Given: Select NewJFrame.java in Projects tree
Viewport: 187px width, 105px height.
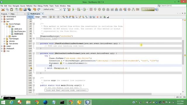Looking at the screenshot, I should point(20,31).
